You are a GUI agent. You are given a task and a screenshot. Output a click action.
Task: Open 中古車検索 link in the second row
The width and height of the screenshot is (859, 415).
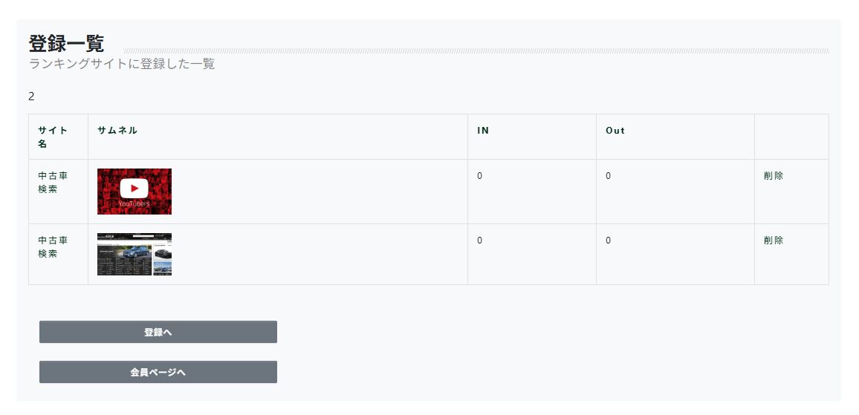(x=53, y=247)
